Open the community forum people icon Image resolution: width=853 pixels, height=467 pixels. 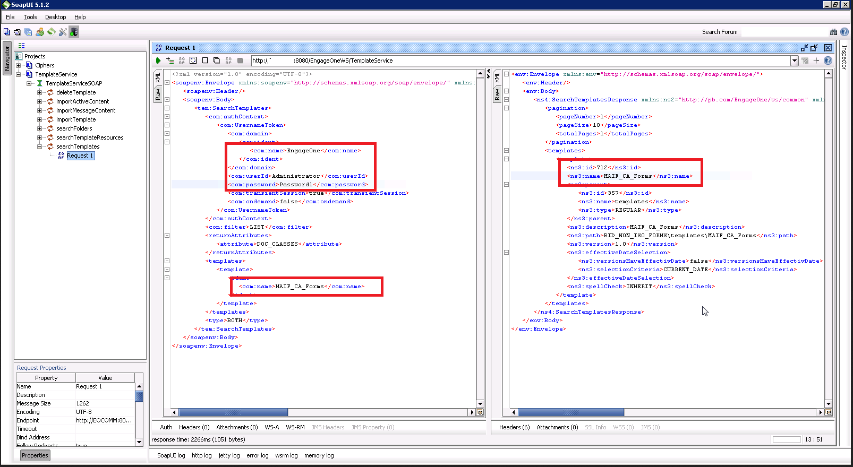click(x=40, y=32)
